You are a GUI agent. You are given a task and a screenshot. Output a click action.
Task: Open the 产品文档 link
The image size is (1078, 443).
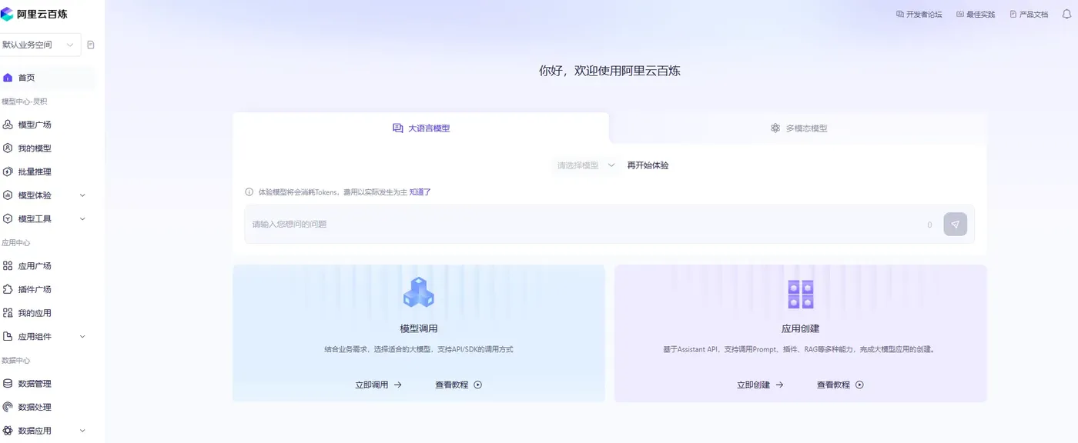click(1029, 14)
